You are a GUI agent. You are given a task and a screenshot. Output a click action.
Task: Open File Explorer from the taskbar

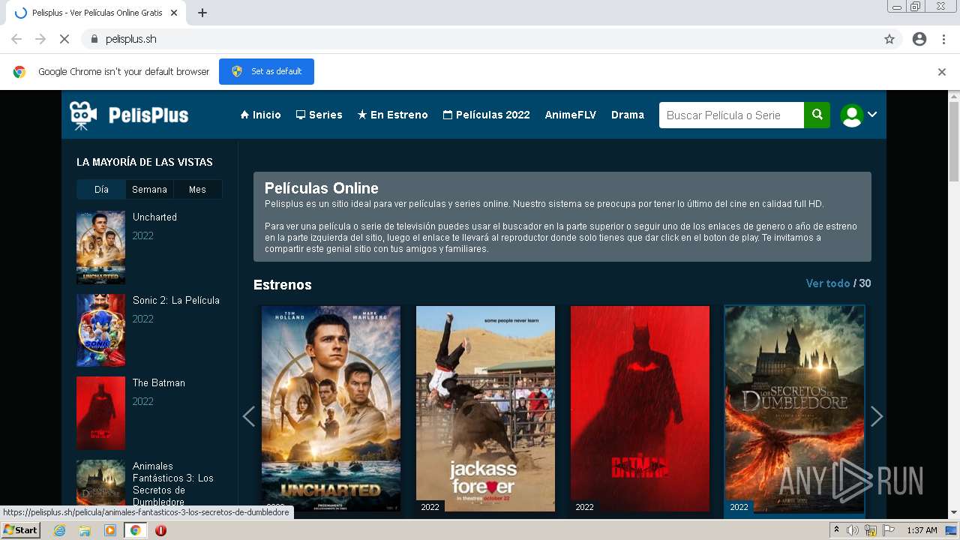click(85, 530)
